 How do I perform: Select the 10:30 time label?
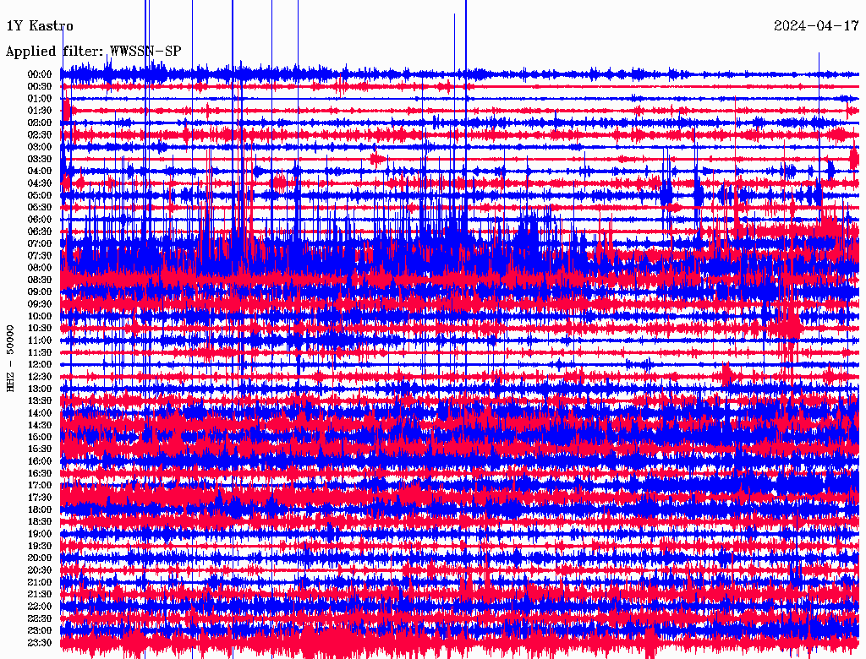tap(40, 328)
